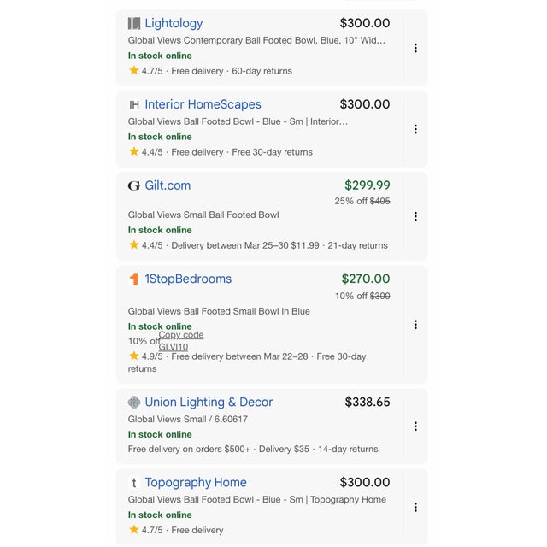The height and width of the screenshot is (547, 547).
Task: Open the Union Lighting & Decor link
Action: pos(209,402)
